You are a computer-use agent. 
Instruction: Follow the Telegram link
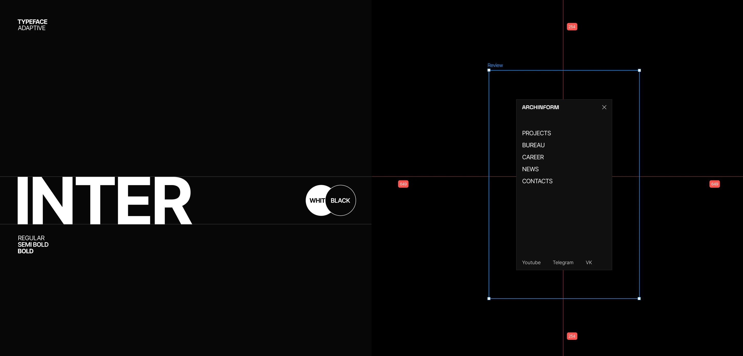(563, 263)
